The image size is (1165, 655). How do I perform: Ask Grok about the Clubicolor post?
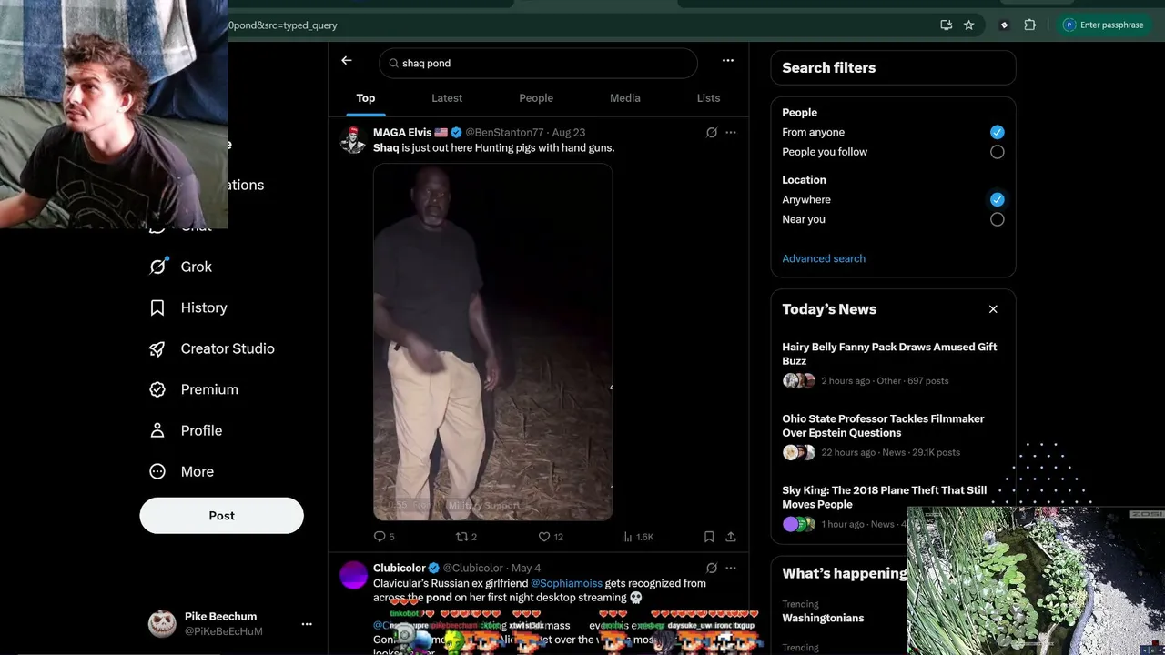712,569
